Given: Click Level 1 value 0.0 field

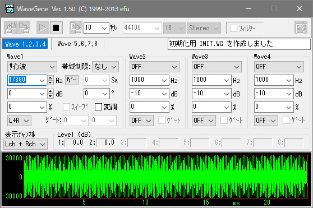Looking at the screenshot, I should point(74,142).
